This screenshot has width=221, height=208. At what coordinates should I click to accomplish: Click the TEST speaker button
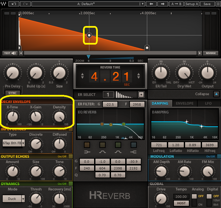pos(10,53)
